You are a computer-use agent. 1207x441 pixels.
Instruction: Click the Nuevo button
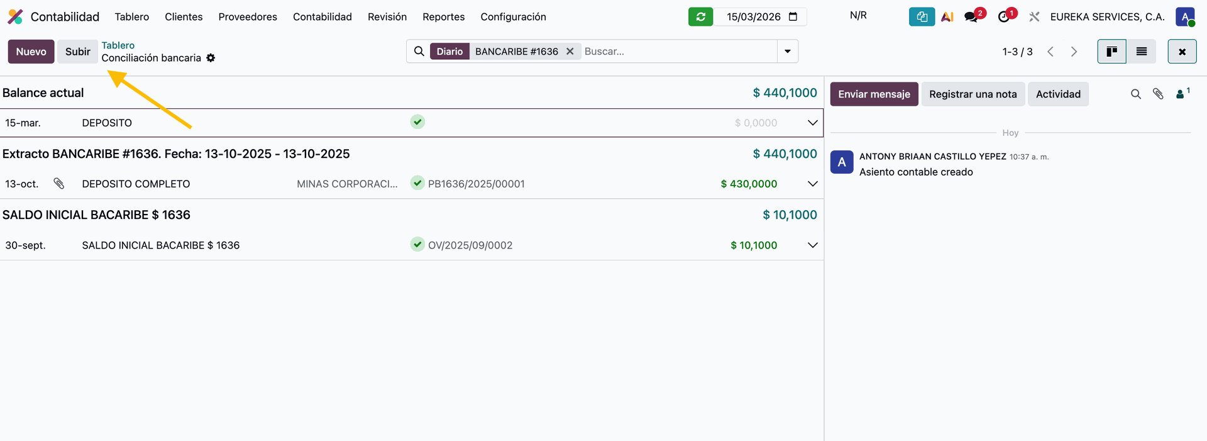click(31, 52)
